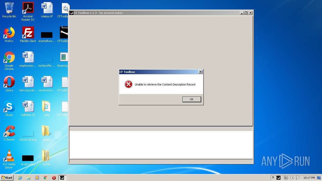This screenshot has height=181, width=322.
Task: Select employmen document on desktop
Action: 28,60
